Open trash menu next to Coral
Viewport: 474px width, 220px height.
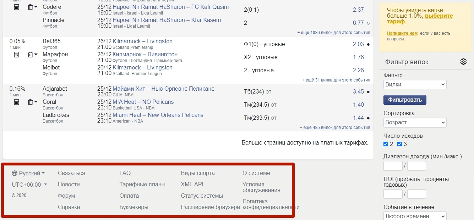32,102
